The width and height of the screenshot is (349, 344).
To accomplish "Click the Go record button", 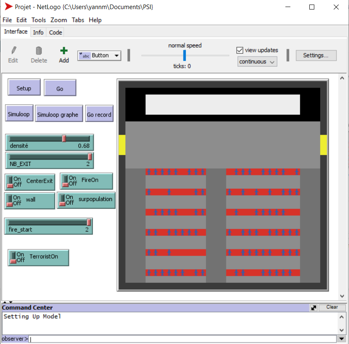I will click(x=99, y=115).
